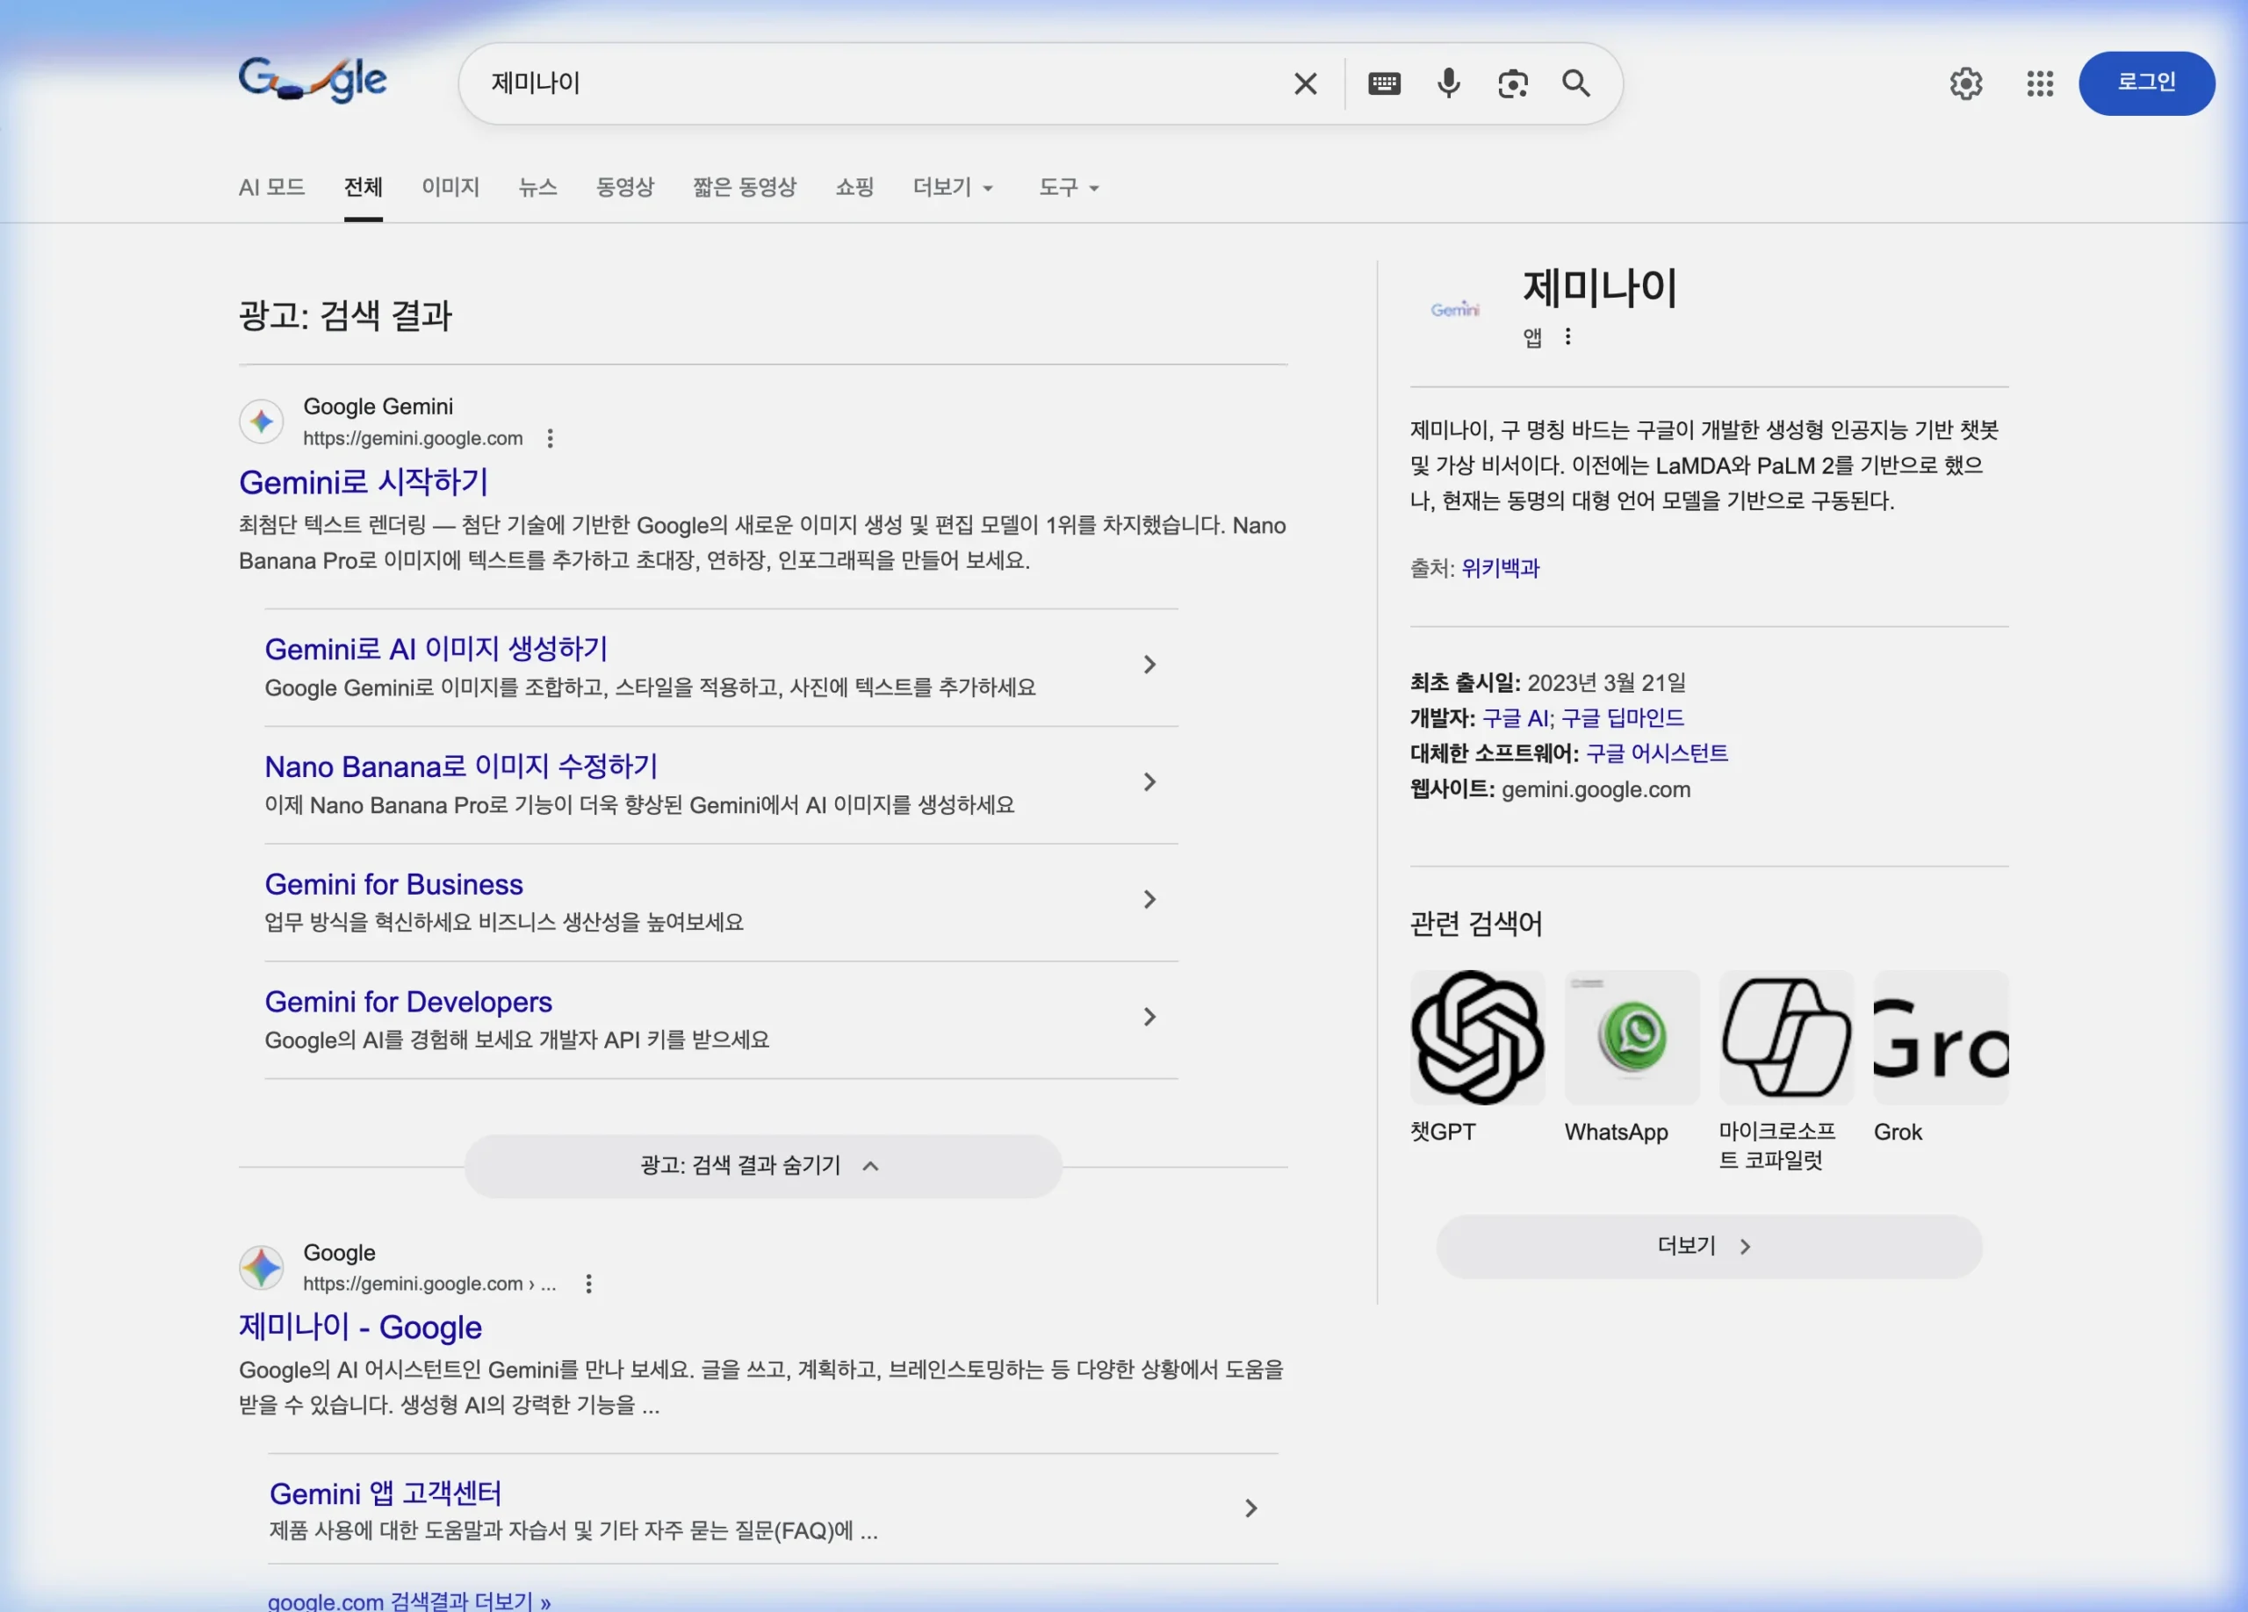The image size is (2248, 1612).
Task: Click the 로그인 button
Action: click(2146, 83)
